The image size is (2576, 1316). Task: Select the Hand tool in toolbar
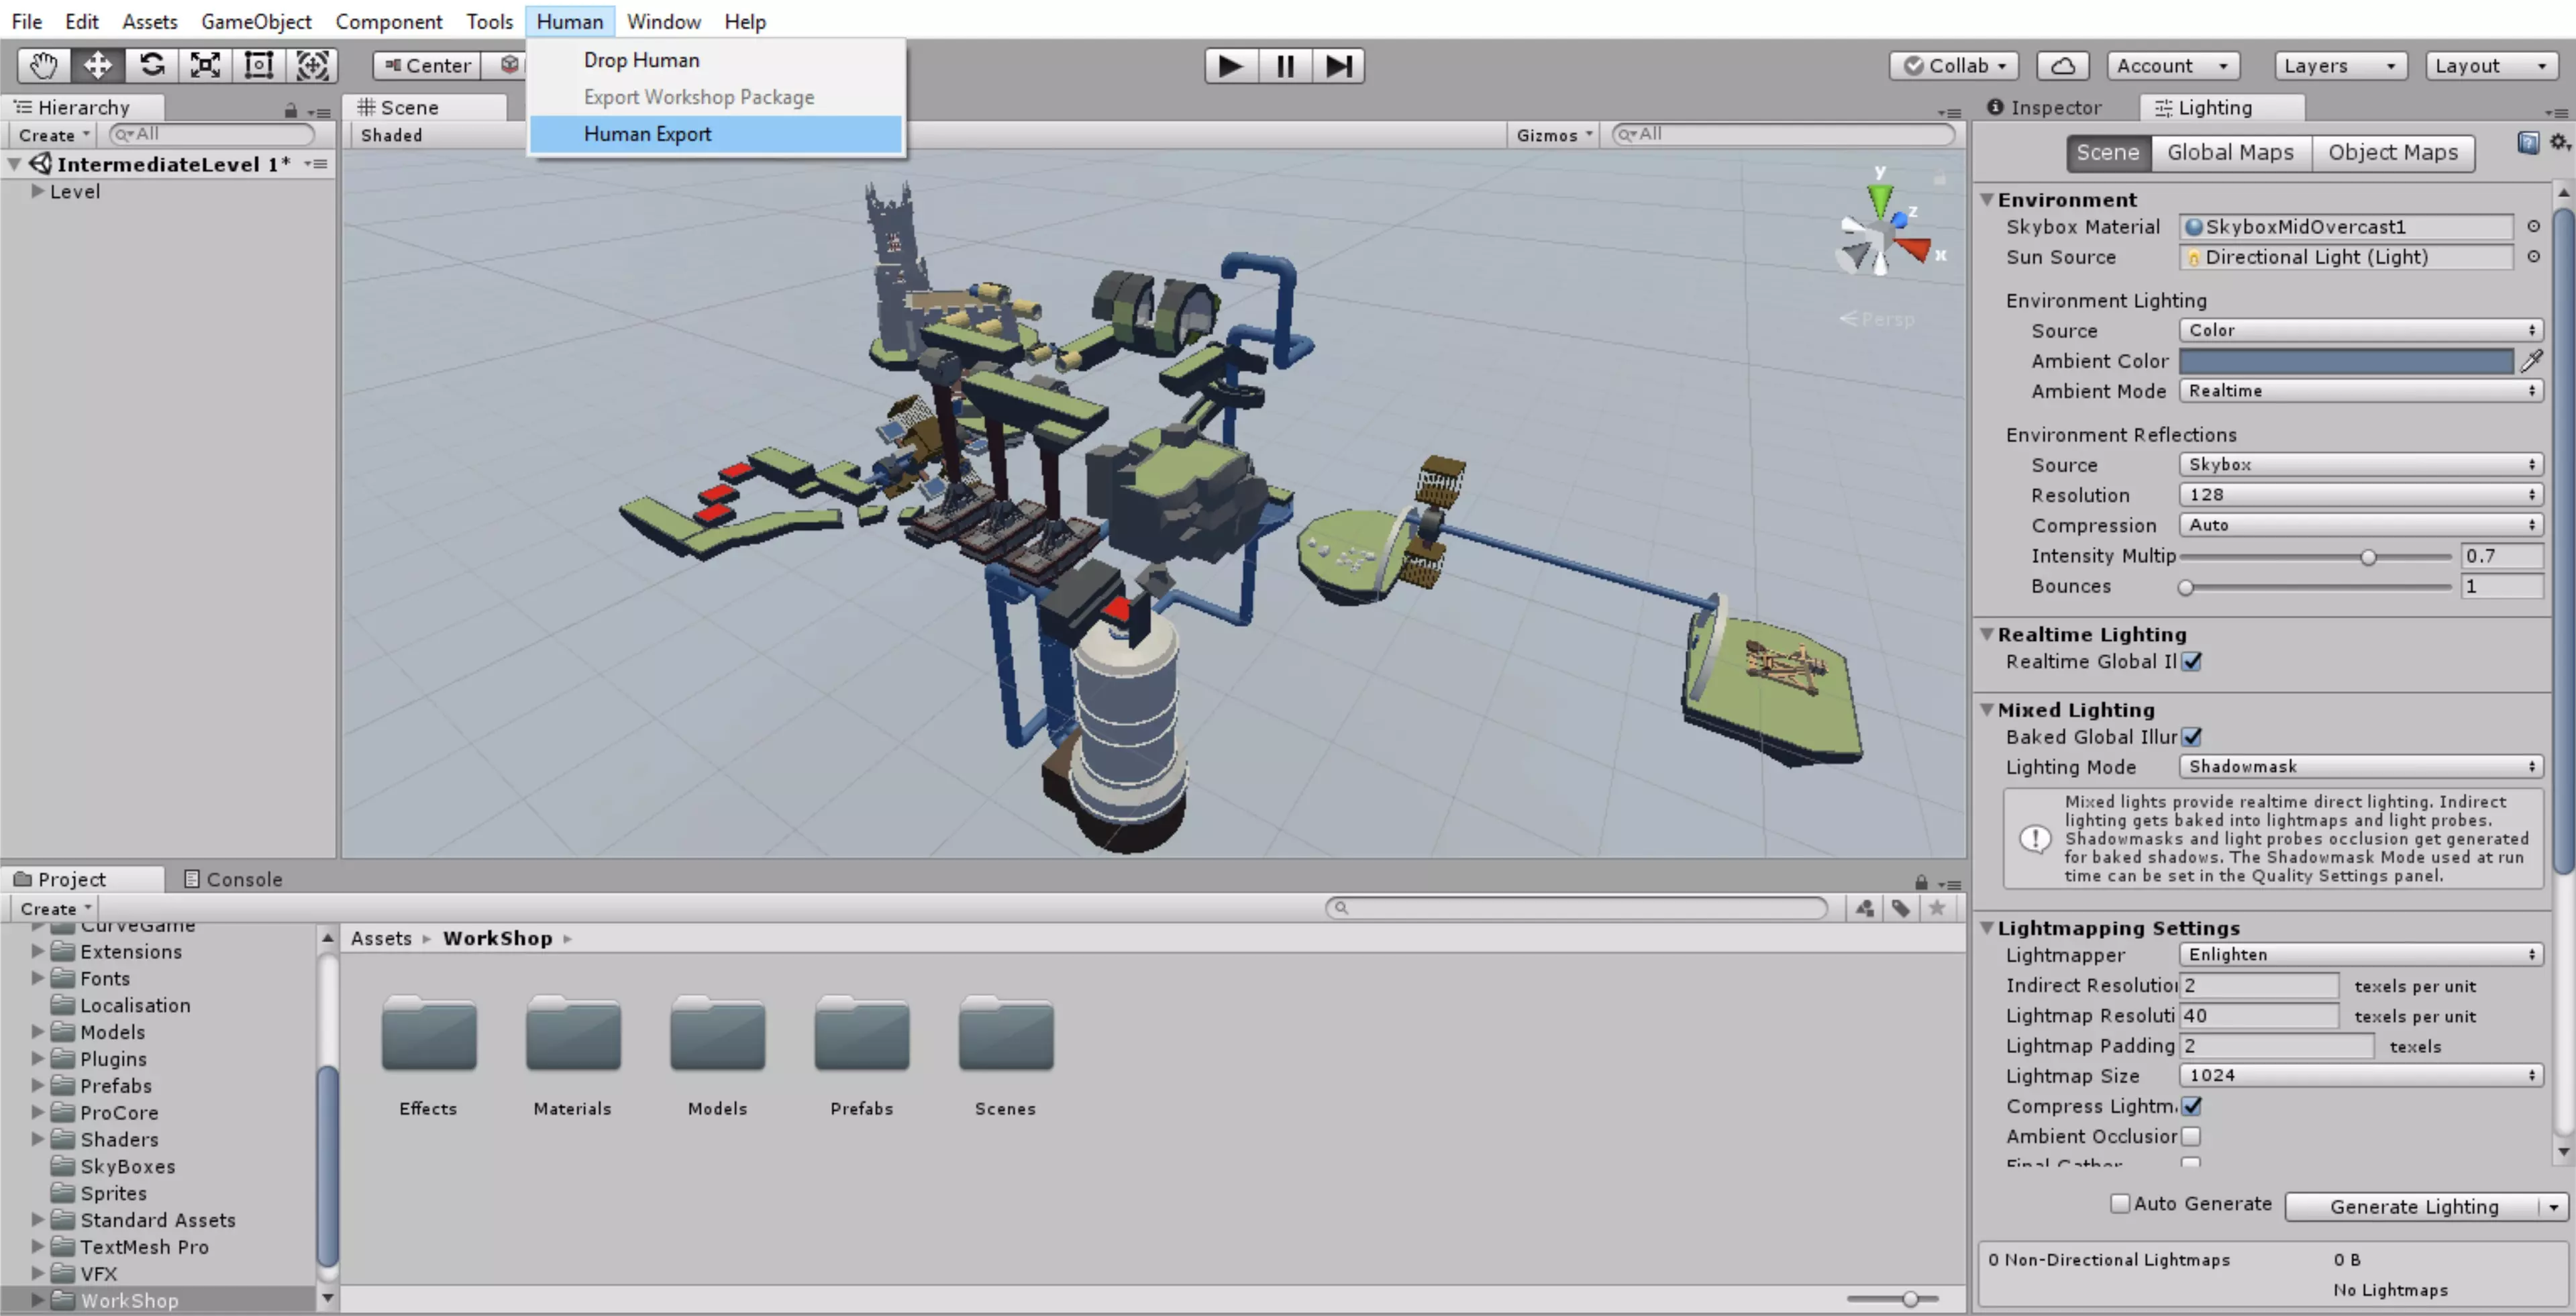[x=43, y=66]
